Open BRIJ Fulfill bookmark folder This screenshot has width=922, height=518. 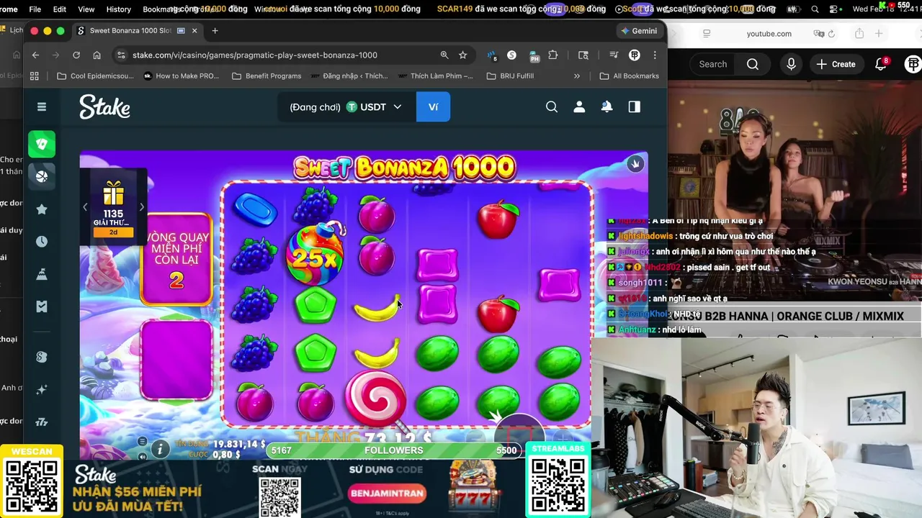510,76
